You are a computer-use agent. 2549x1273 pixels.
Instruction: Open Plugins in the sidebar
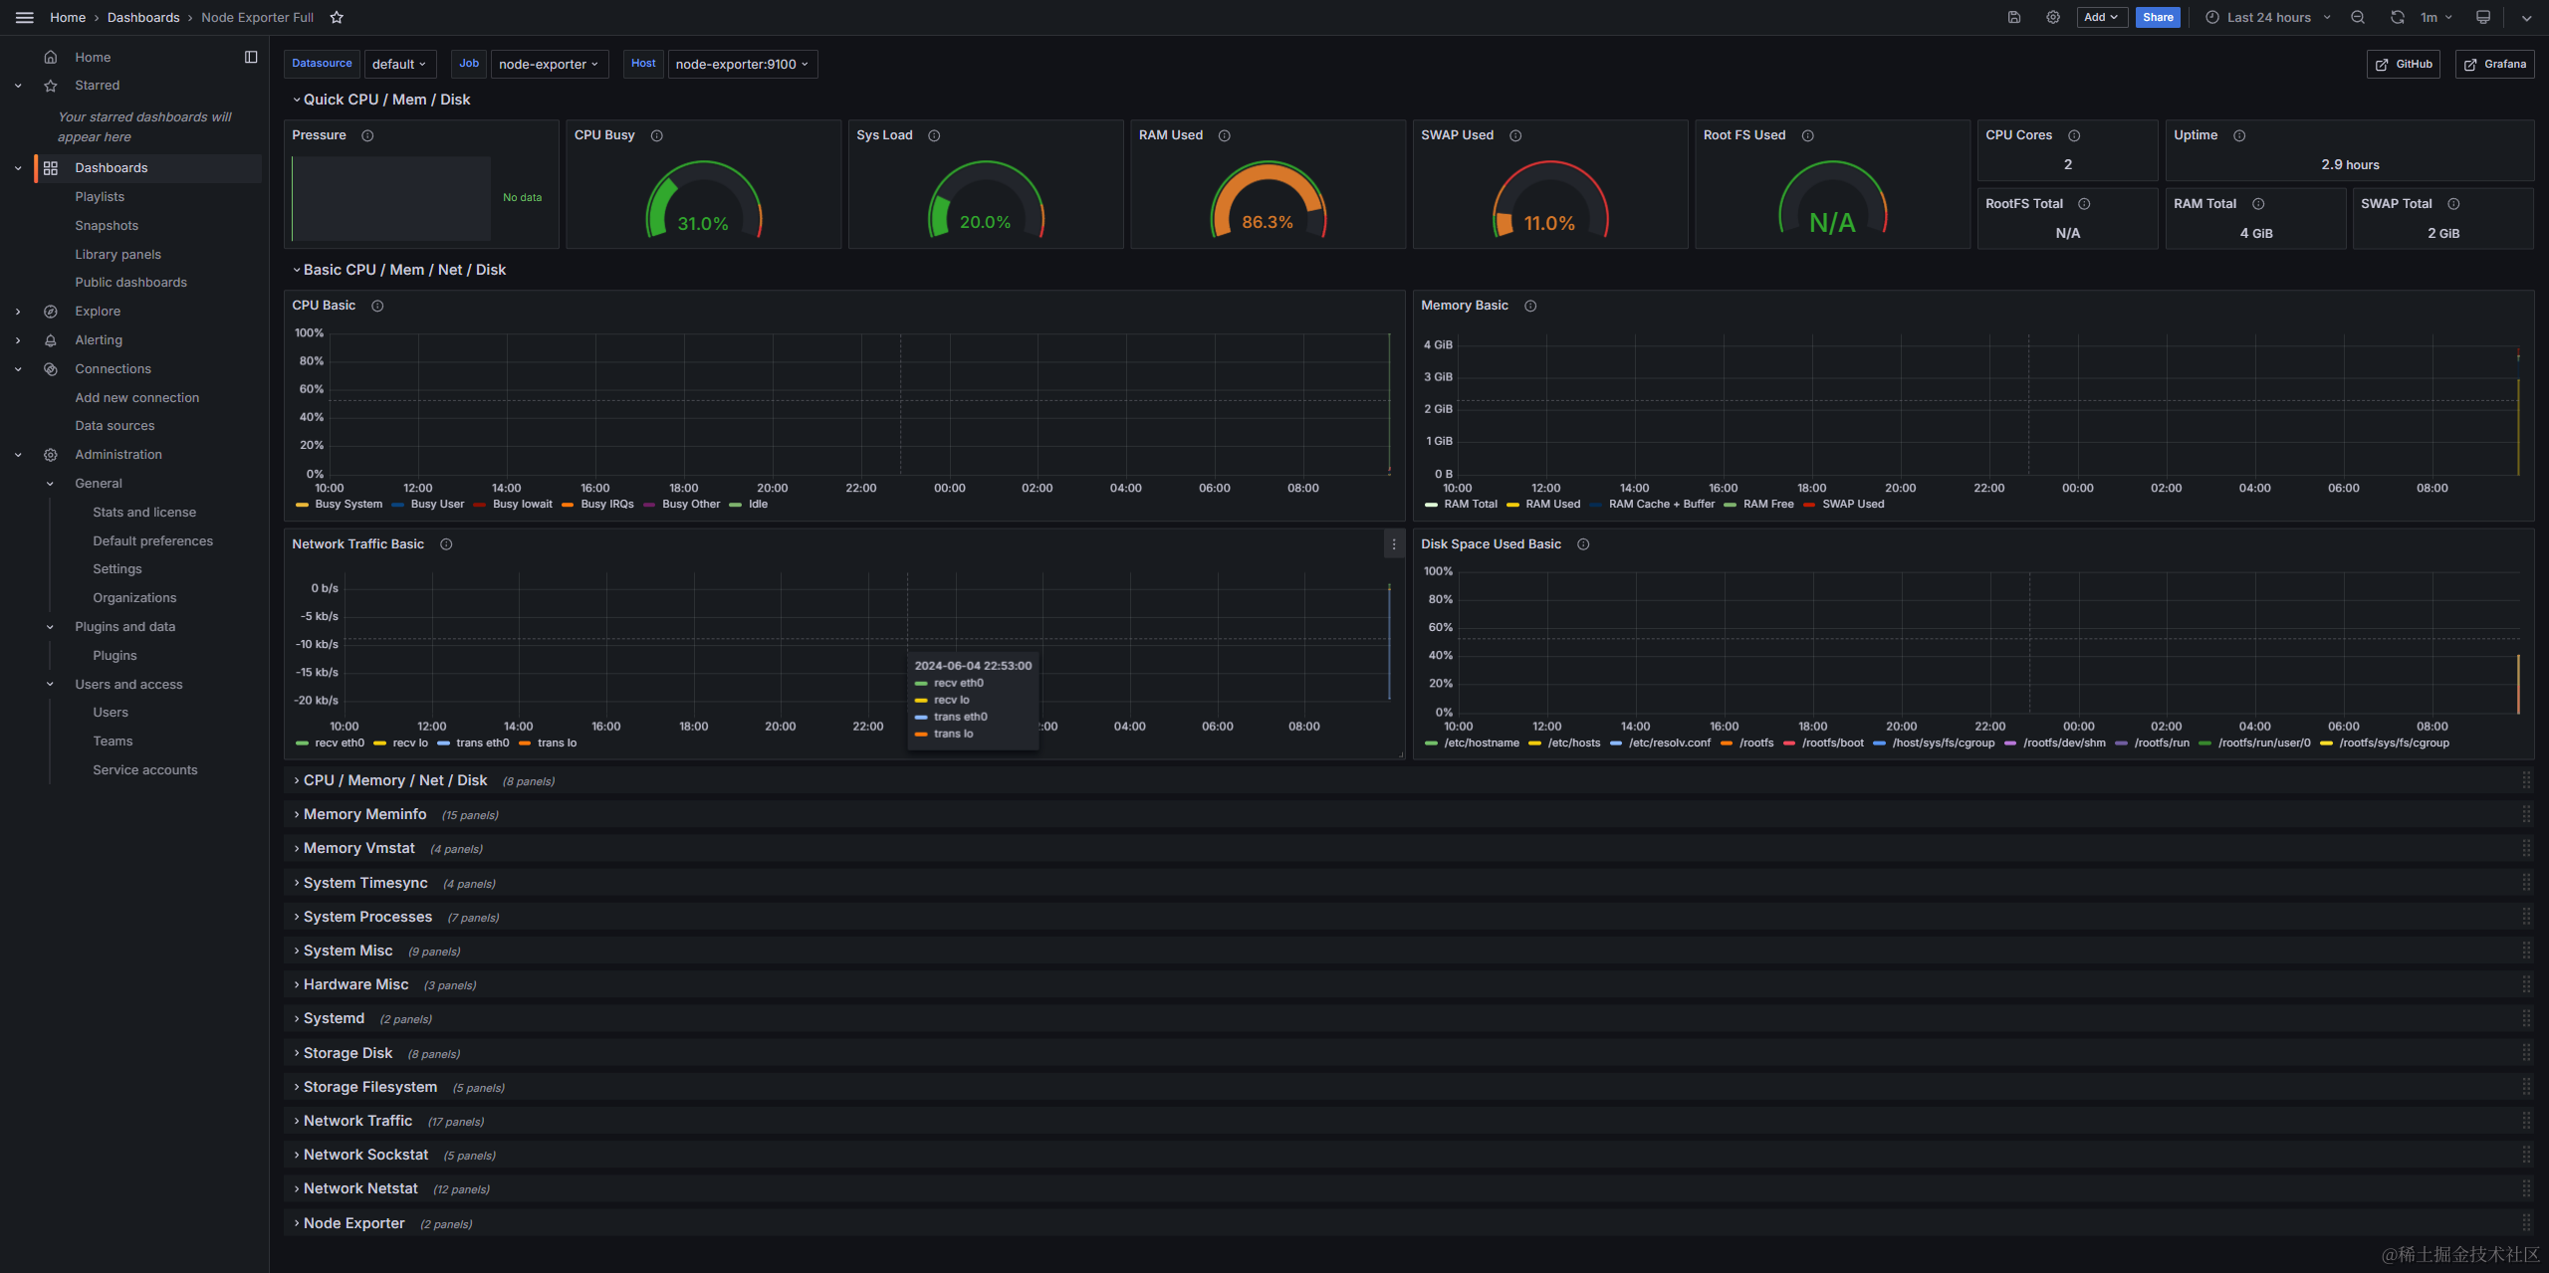[x=115, y=656]
